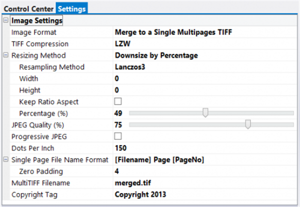
Task: Collapse the Resizing Method group
Action: coord(5,55)
